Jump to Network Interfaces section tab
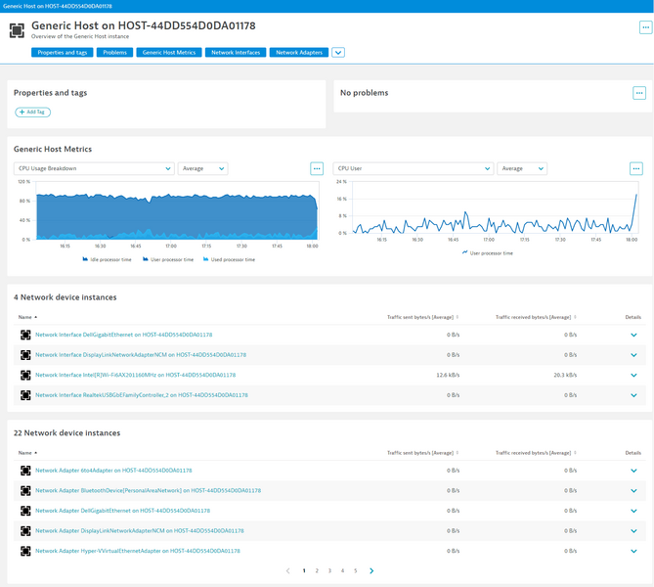 pos(235,53)
